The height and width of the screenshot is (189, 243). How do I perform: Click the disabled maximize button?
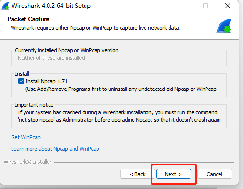pos(206,6)
